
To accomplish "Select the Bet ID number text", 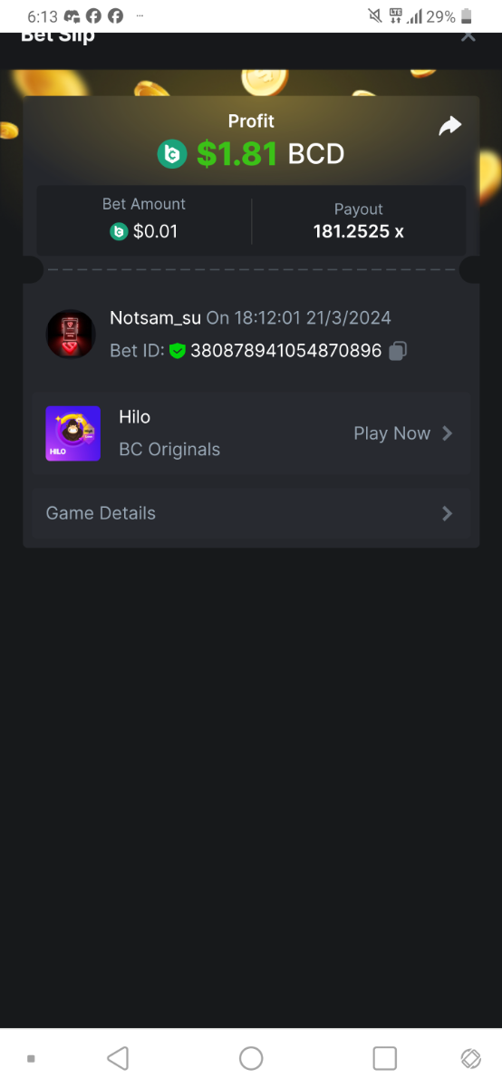I will tap(286, 351).
